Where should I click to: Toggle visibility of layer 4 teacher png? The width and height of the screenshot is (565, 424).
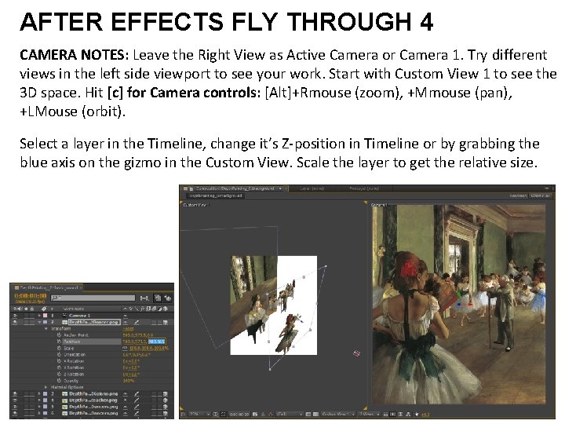[x=15, y=400]
